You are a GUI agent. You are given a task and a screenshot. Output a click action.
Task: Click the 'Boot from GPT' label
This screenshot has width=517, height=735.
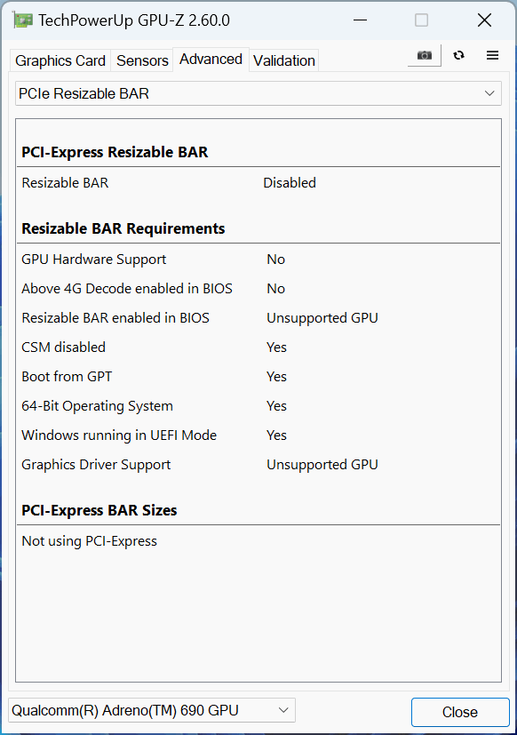pos(67,377)
